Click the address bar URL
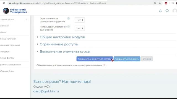 (59, 3)
